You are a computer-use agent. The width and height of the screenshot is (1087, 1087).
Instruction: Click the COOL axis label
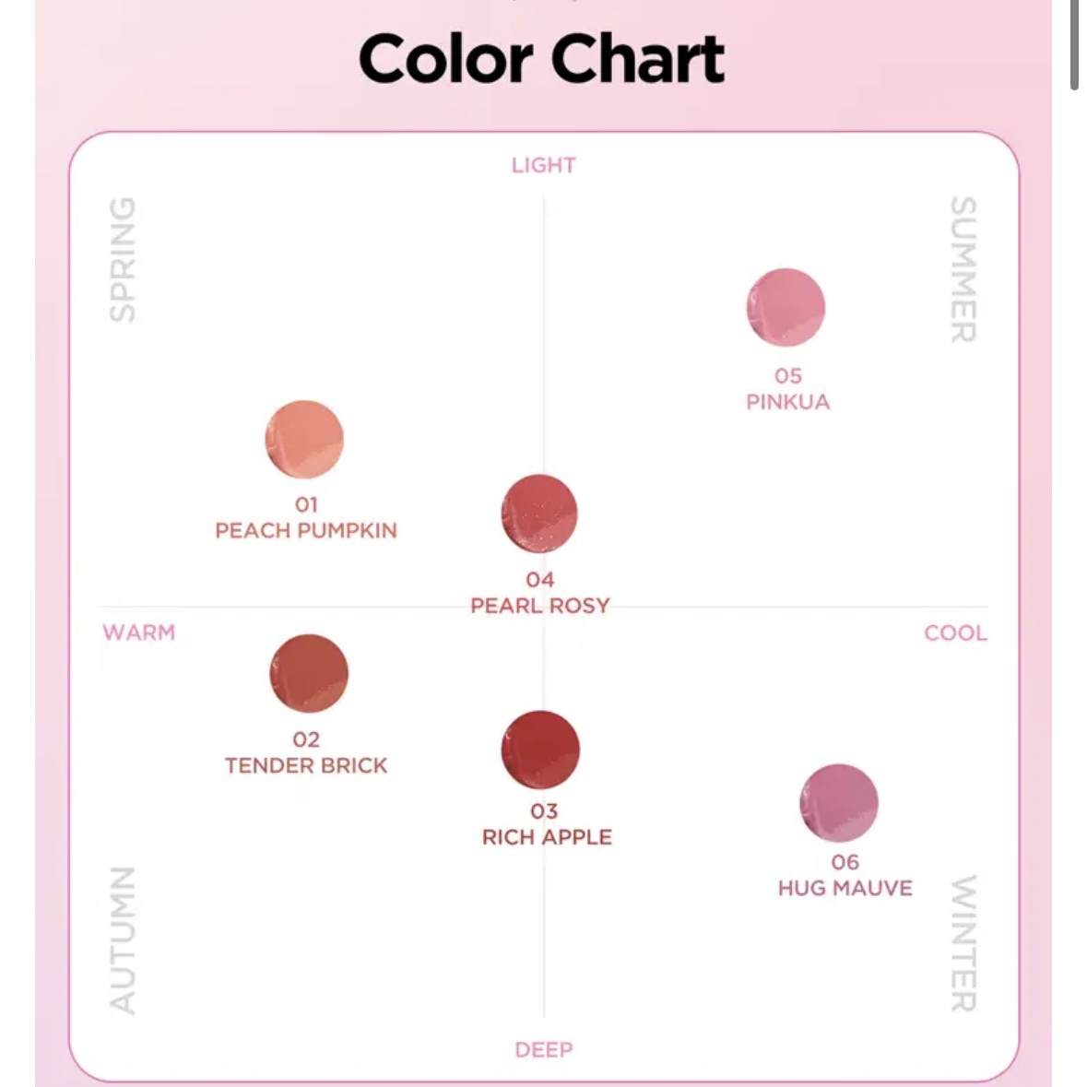955,633
